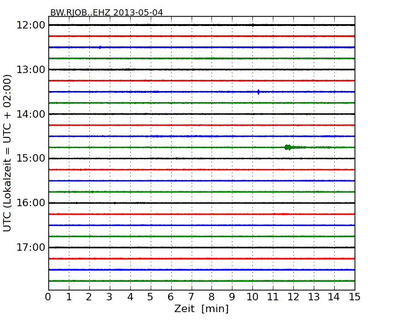Click the 12:00 time label
Image resolution: width=403 pixels, height=322 pixels.
click(x=30, y=25)
